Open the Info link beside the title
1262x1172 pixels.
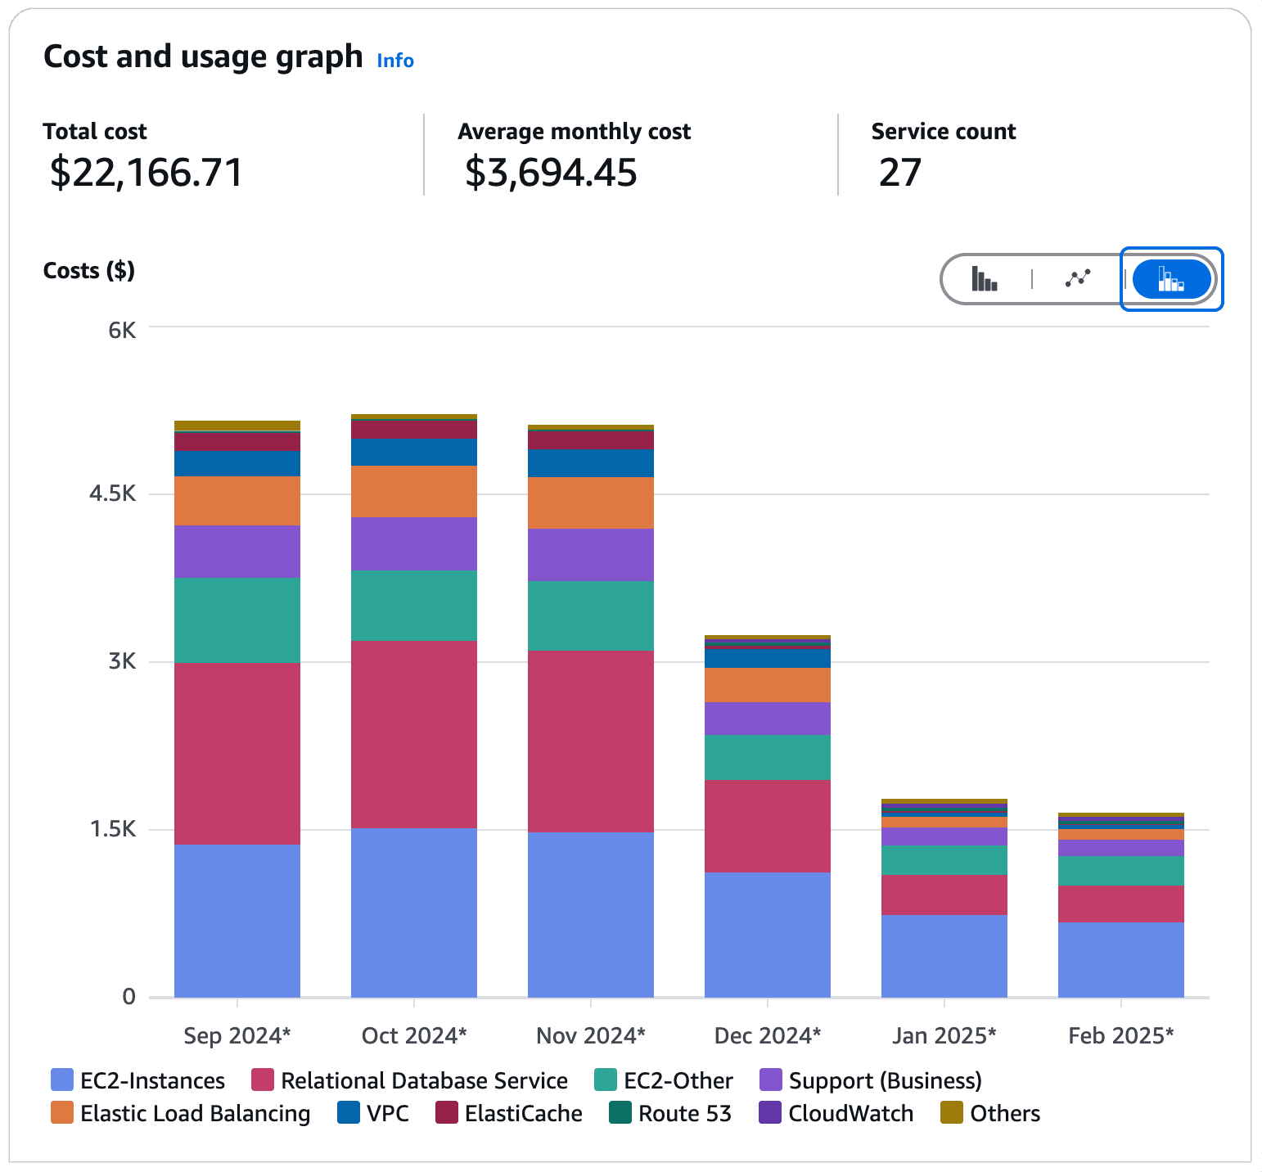pos(394,61)
